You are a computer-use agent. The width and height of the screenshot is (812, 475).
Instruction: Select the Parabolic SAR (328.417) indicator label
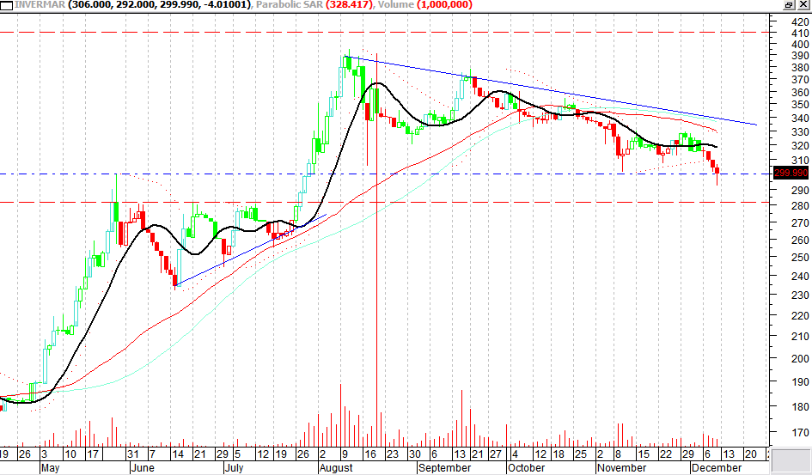coord(314,4)
